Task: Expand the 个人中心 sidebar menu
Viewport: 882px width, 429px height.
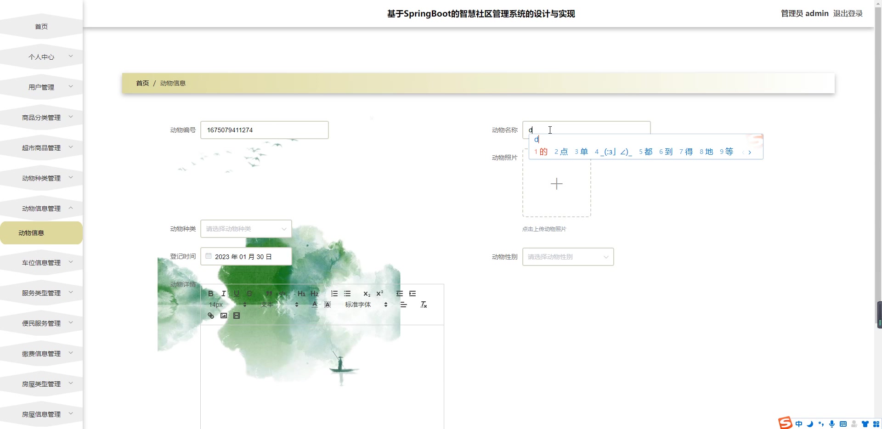Action: click(x=41, y=57)
